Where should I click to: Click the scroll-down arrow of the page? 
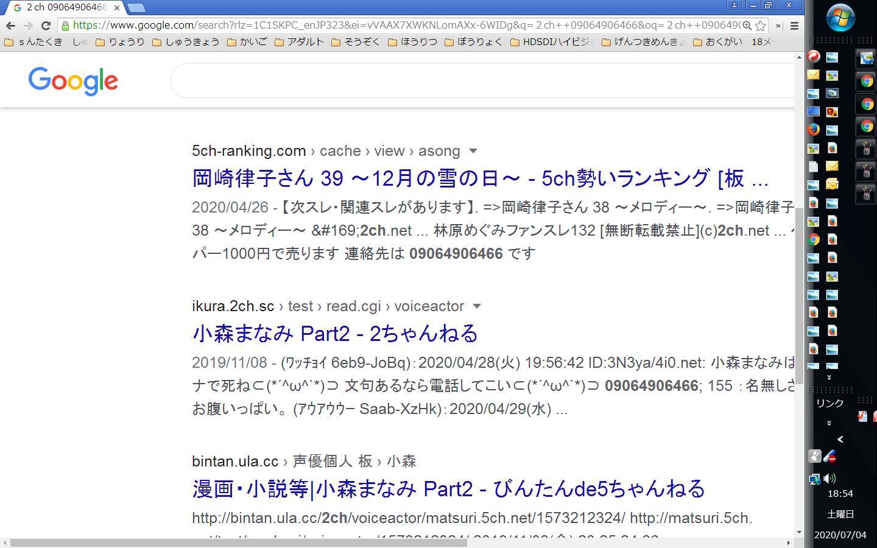coord(799,533)
